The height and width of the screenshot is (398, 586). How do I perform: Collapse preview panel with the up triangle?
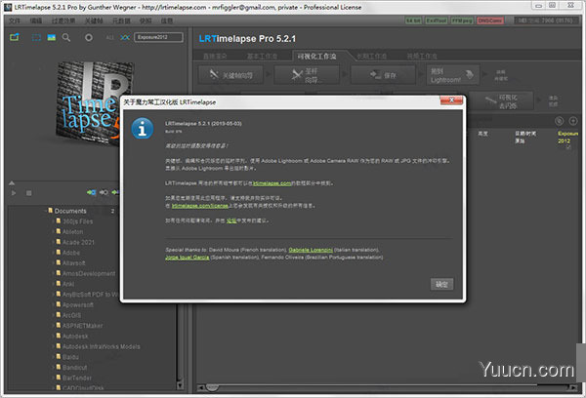[x=12, y=183]
